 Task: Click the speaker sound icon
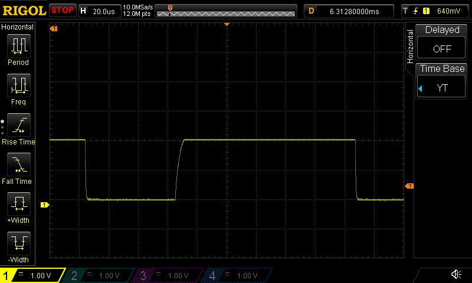[456, 275]
